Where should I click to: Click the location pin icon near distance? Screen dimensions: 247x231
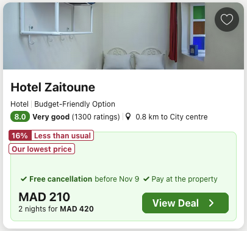pyautogui.click(x=128, y=116)
